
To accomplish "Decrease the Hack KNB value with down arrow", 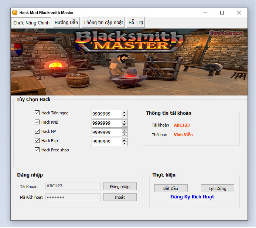I will [x=124, y=125].
